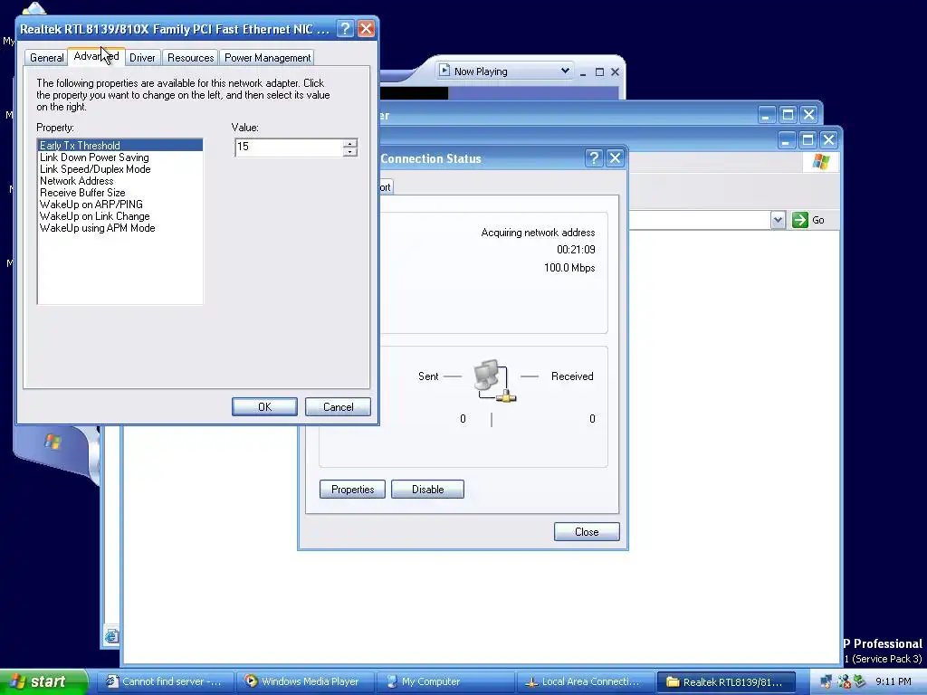Image resolution: width=927 pixels, height=695 pixels.
Task: Switch to Power Management tab
Action: (267, 58)
